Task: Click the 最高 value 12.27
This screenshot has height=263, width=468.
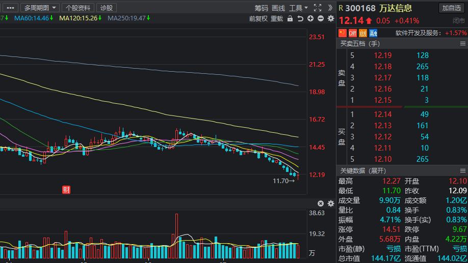Action: coord(392,181)
